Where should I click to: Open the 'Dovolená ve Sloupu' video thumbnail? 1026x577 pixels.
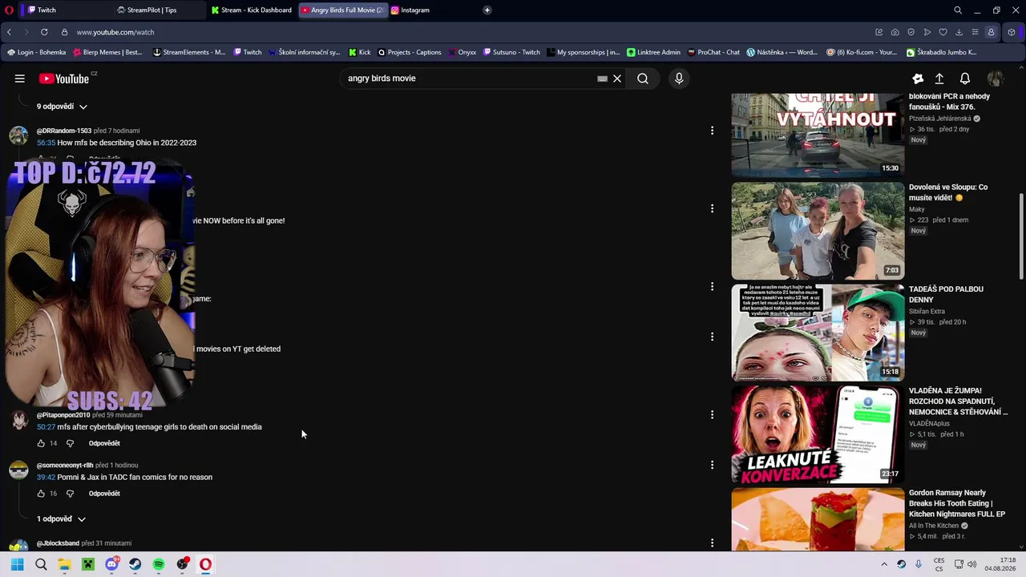[x=818, y=231]
